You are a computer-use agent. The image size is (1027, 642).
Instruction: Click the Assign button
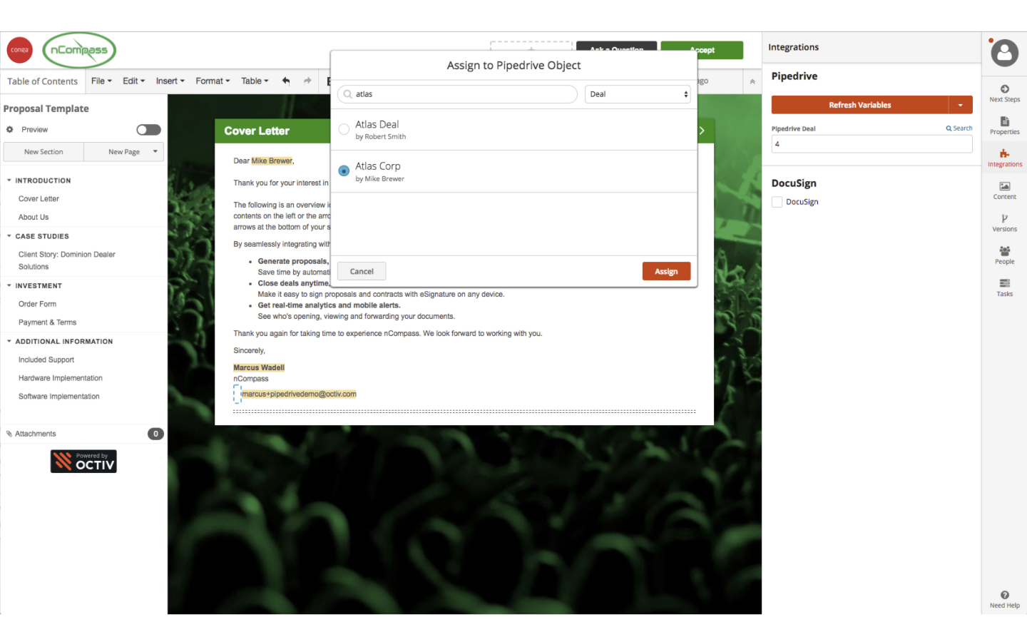665,271
